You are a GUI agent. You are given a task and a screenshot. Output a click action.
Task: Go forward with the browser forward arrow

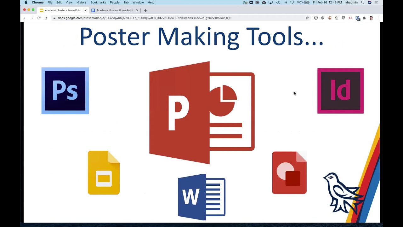[x=32, y=18]
